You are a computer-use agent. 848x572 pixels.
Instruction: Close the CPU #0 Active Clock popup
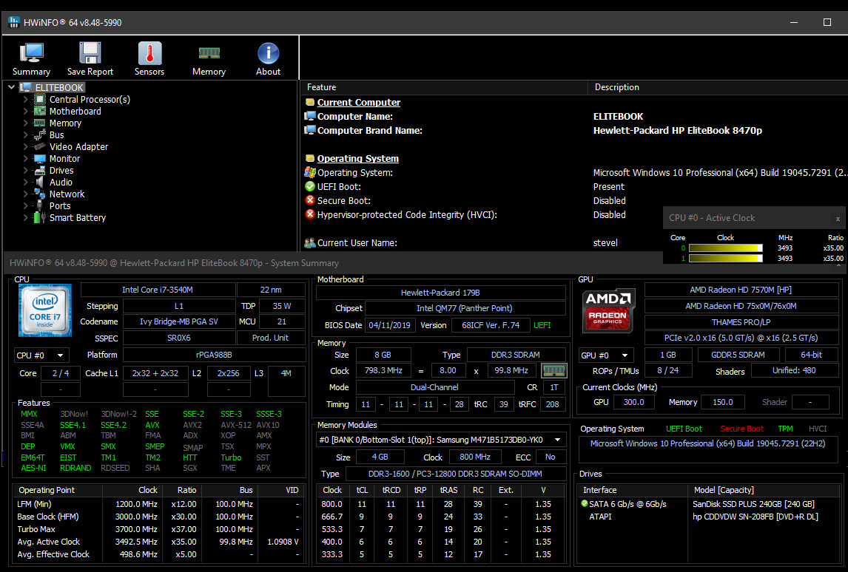click(x=838, y=219)
